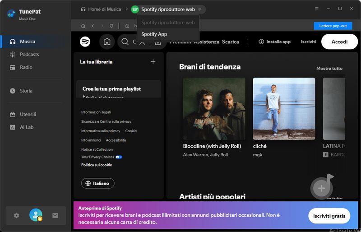The image size is (361, 232).
Task: Click the mgk artist name
Action: [258, 155]
